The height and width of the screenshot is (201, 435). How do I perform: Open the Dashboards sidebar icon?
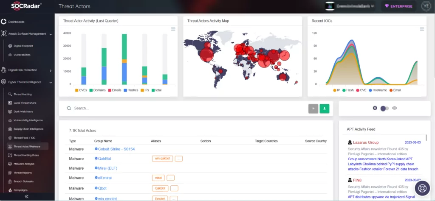(x=3, y=22)
